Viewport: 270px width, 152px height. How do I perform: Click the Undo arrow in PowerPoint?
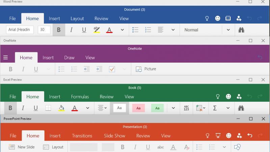click(x=250, y=135)
